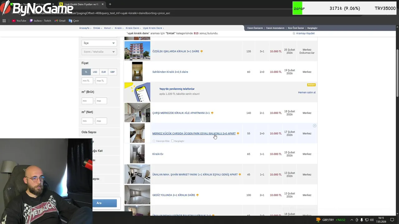Go to Kiralık Daire breadcrumb
The height and width of the screenshot is (224, 399).
point(132,28)
